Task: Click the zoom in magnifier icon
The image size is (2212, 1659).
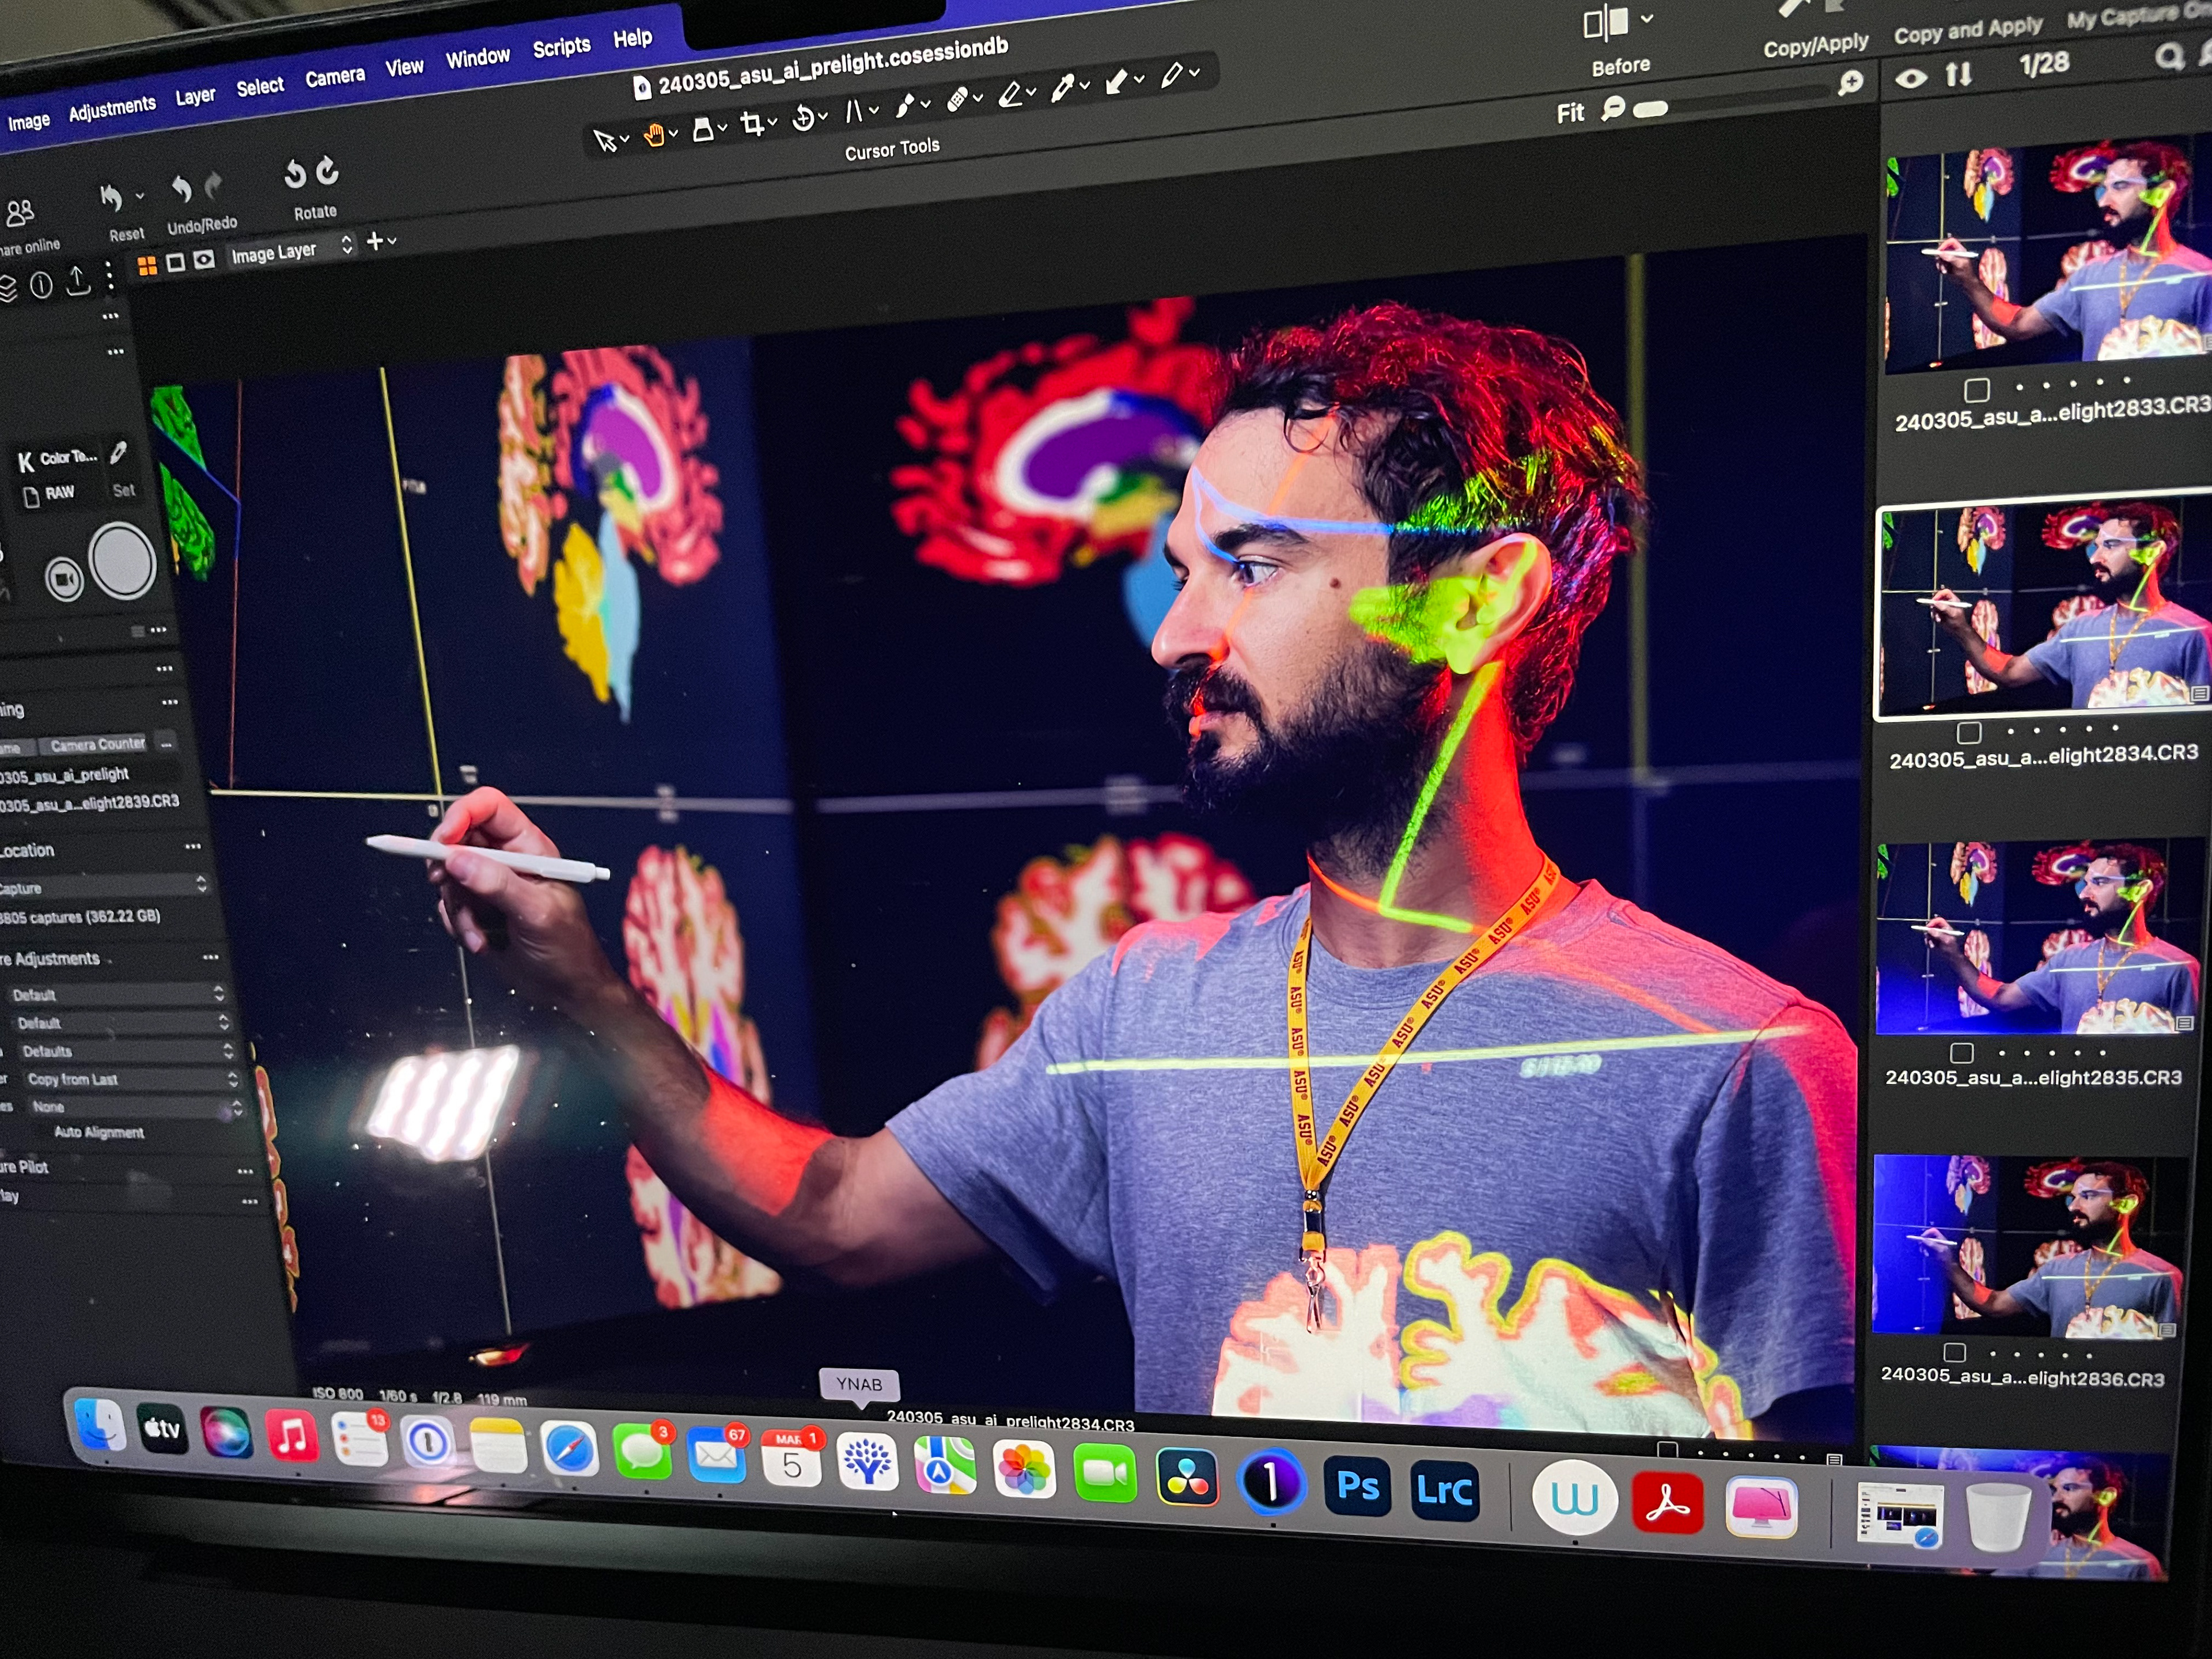Action: click(x=1850, y=83)
